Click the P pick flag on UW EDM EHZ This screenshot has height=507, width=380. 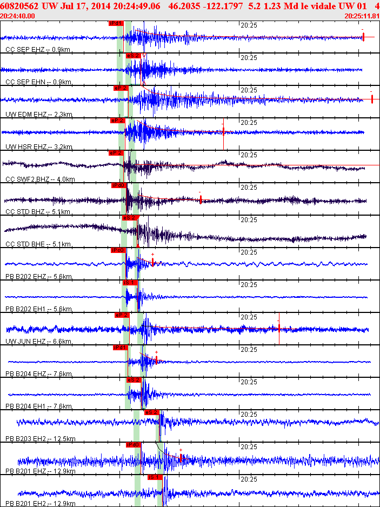tap(120, 88)
